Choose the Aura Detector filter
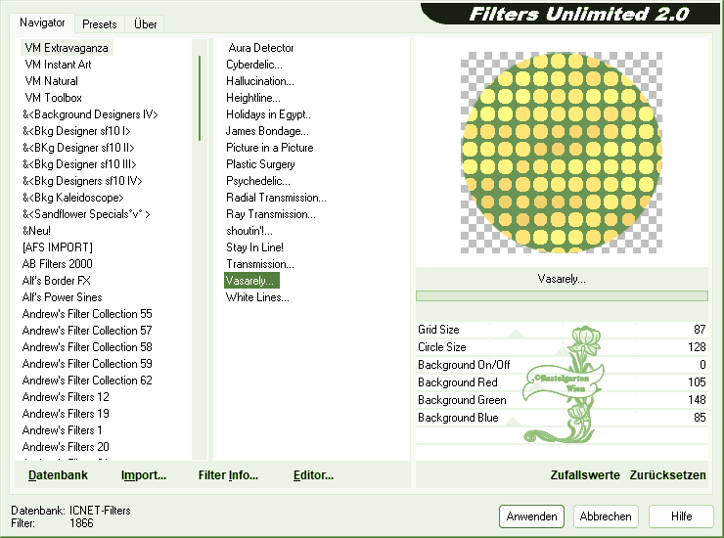This screenshot has height=538, width=724. [x=261, y=48]
